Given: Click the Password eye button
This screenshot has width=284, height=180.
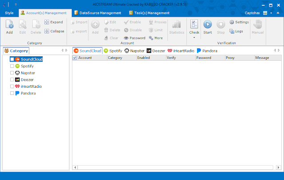Looking at the screenshot, I should pos(134,38).
